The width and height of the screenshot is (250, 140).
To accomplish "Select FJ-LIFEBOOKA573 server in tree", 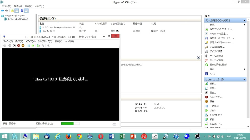I will click(18, 19).
